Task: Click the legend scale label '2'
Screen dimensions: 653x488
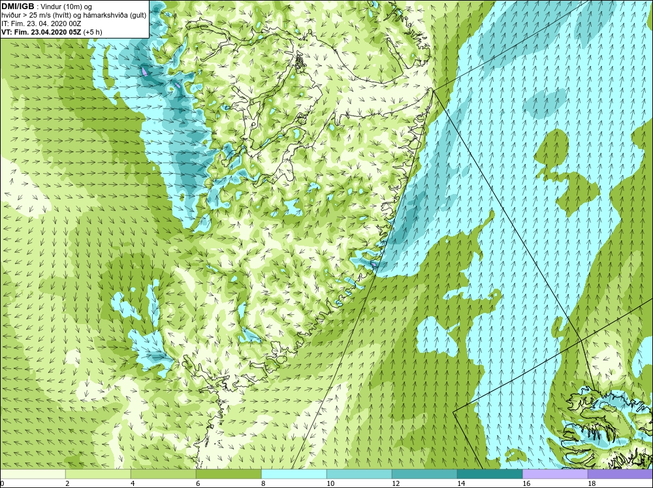Action: [67, 483]
